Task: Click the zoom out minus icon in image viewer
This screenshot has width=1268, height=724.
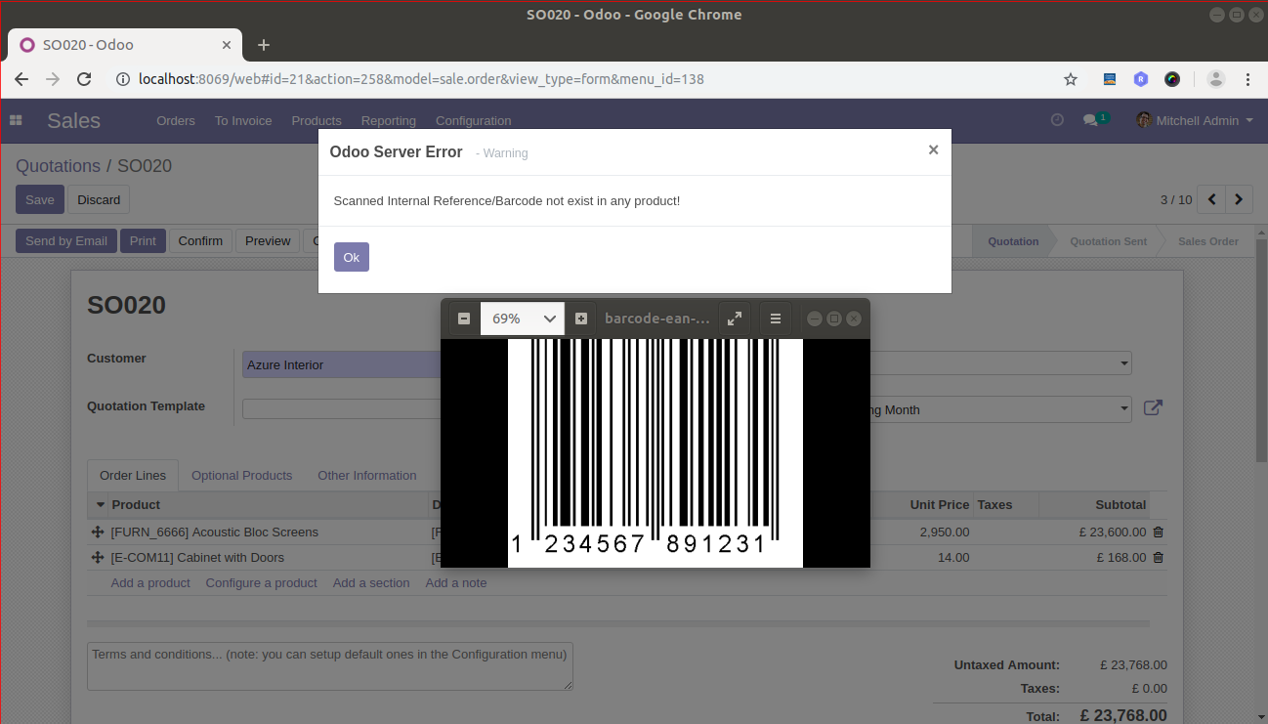Action: click(x=464, y=319)
